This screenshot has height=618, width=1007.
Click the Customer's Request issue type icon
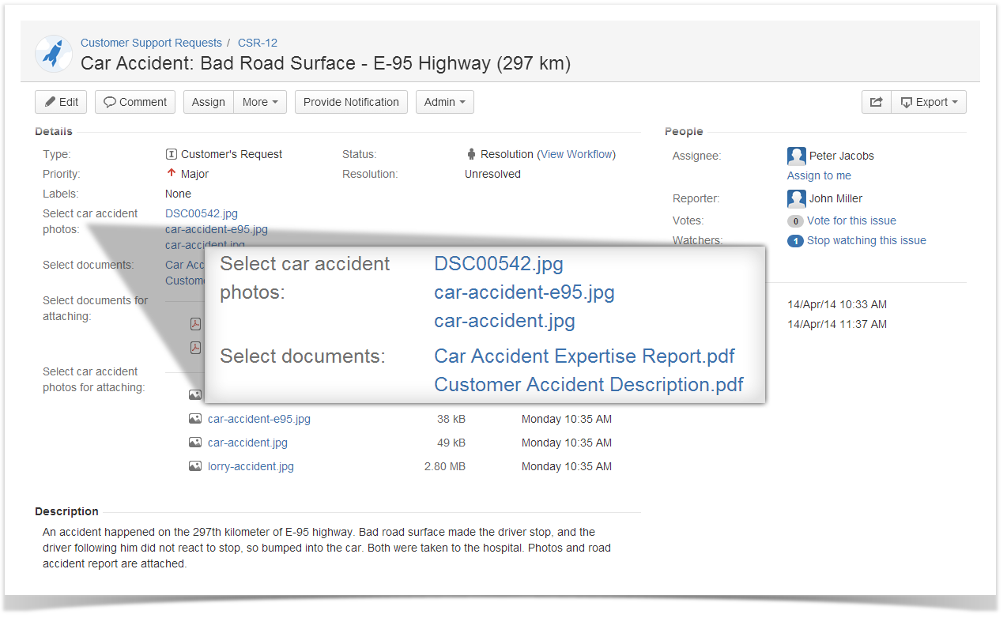(x=171, y=154)
